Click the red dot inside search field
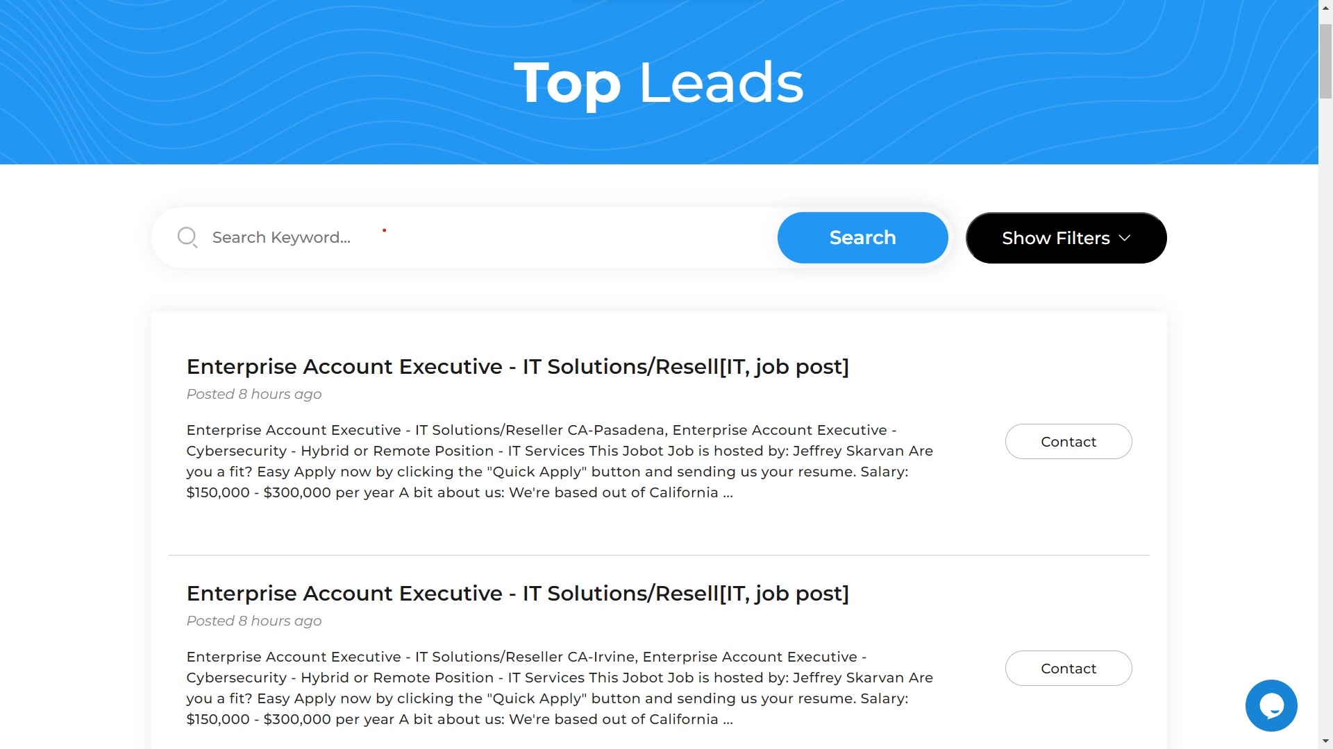 (384, 230)
